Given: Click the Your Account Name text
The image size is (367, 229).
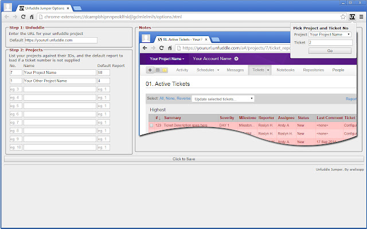Looking at the screenshot, I should click(x=212, y=58).
